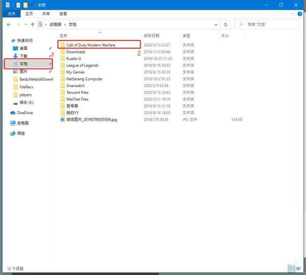Open recent locations dropdown arrow
Image resolution: width=306 pixels, height=275 pixels.
click(25, 24)
